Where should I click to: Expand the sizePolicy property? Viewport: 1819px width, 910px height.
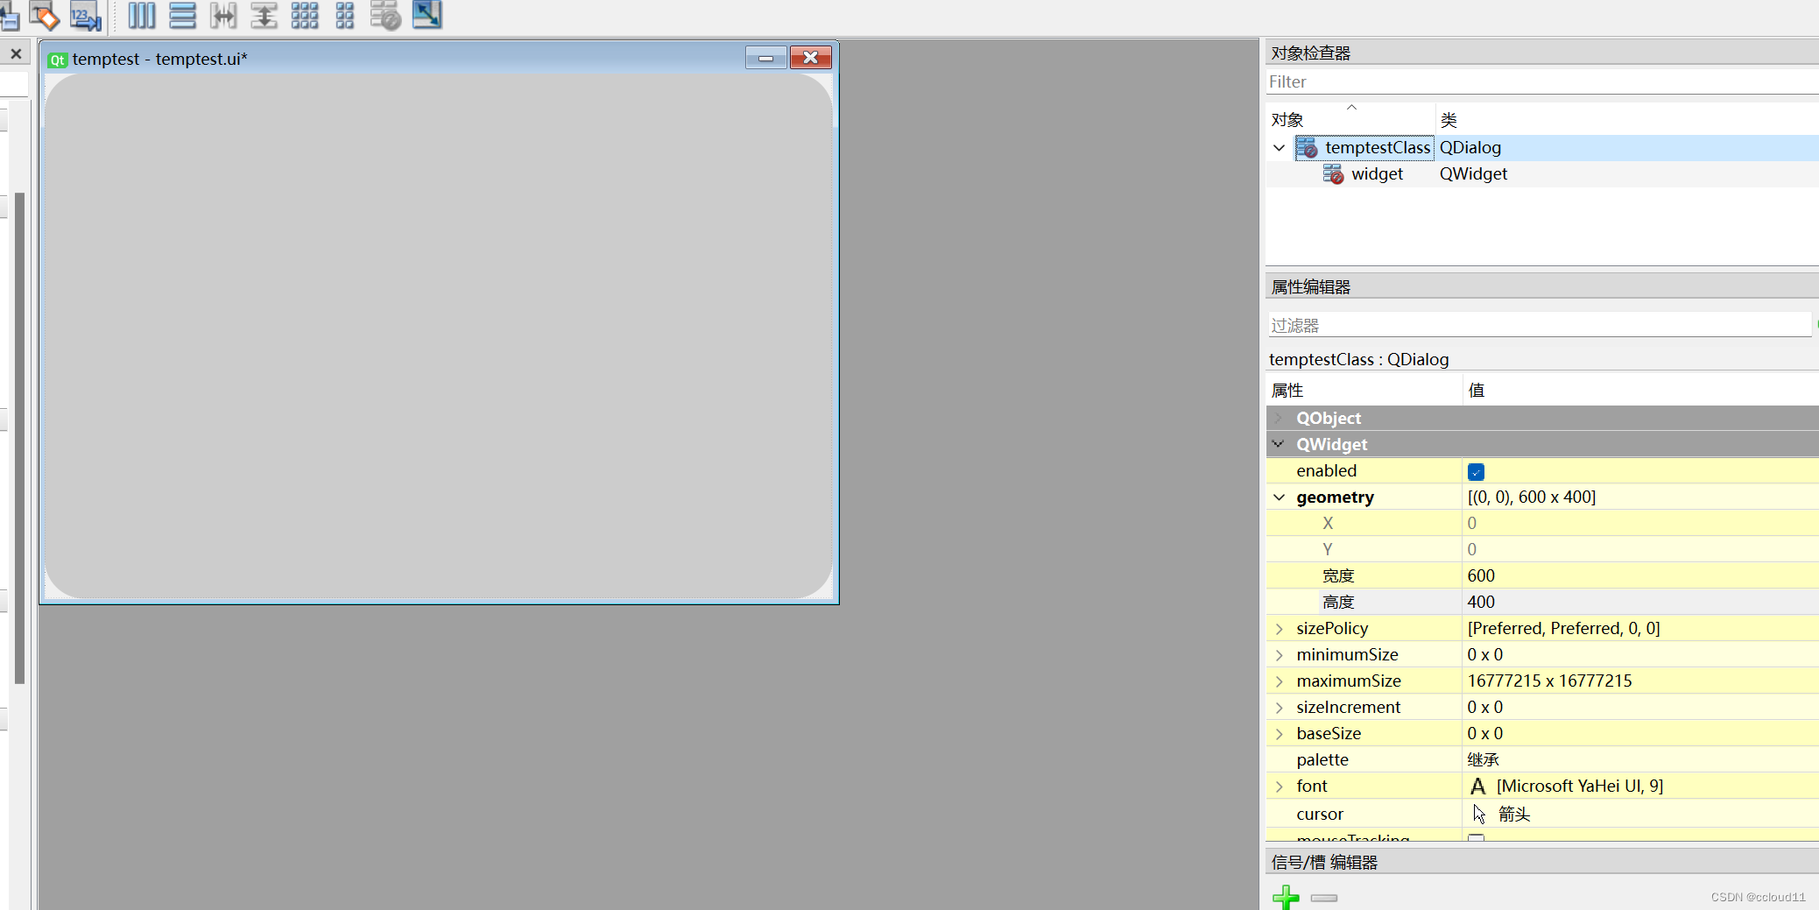pos(1279,629)
